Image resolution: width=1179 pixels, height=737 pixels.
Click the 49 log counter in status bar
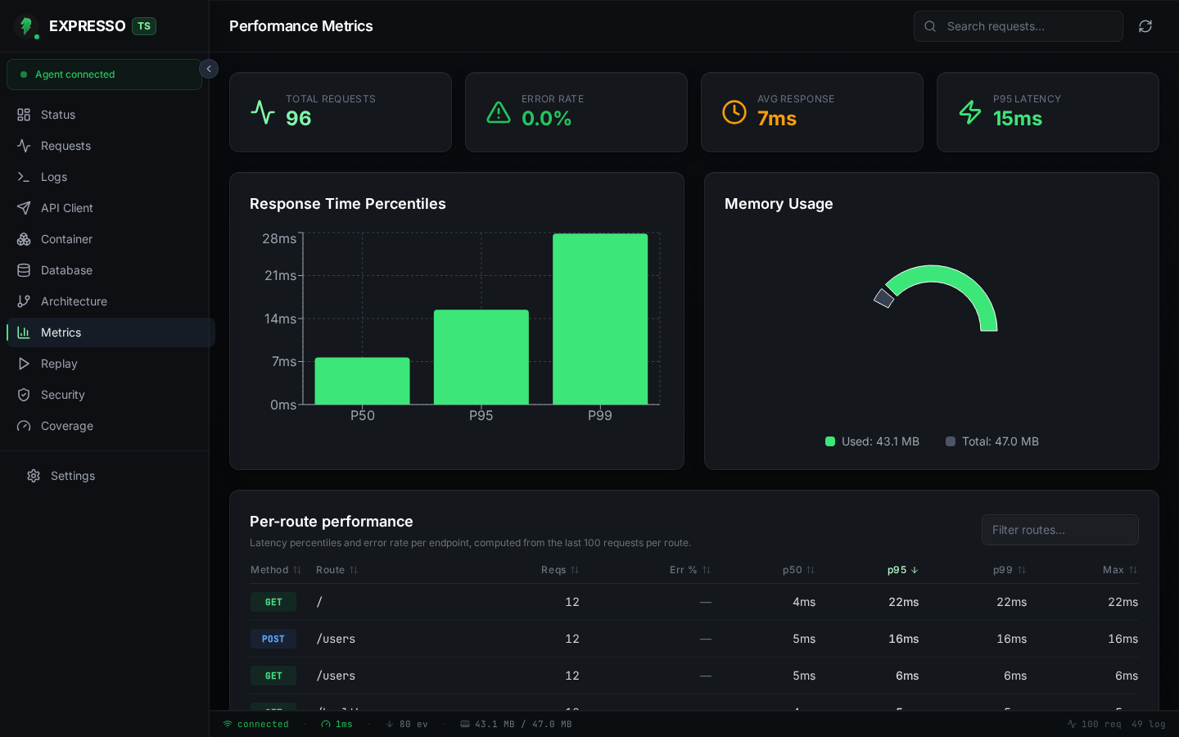[x=1149, y=724]
